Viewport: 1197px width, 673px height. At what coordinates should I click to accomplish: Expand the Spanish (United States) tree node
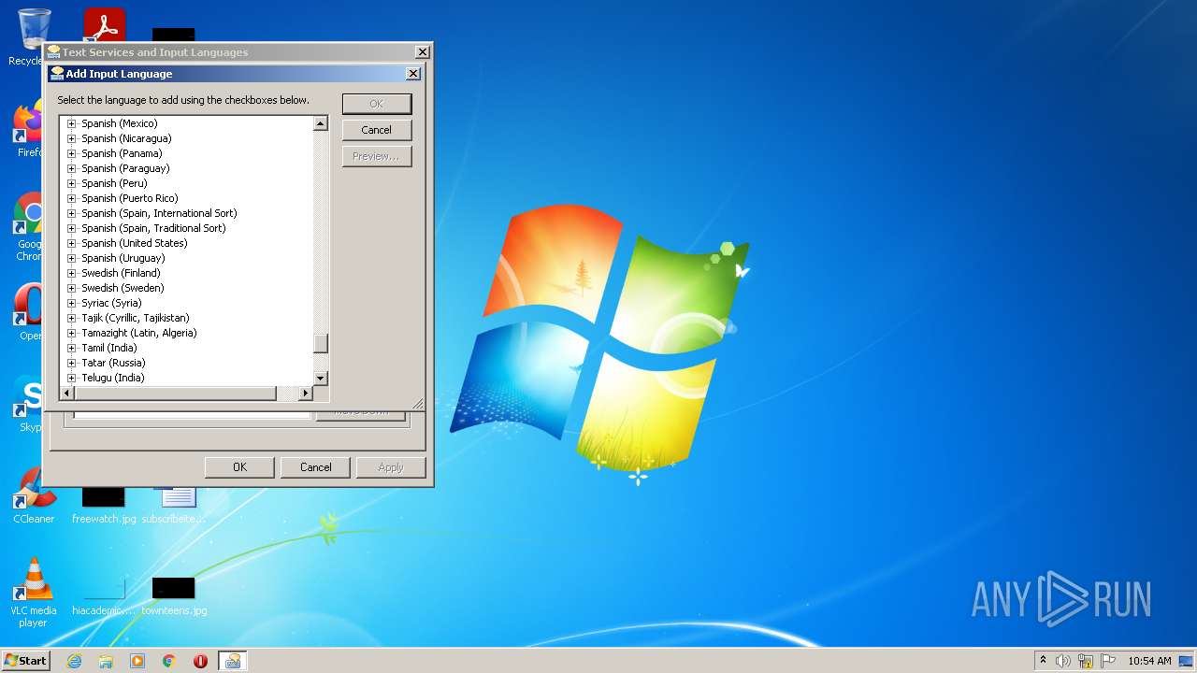71,243
